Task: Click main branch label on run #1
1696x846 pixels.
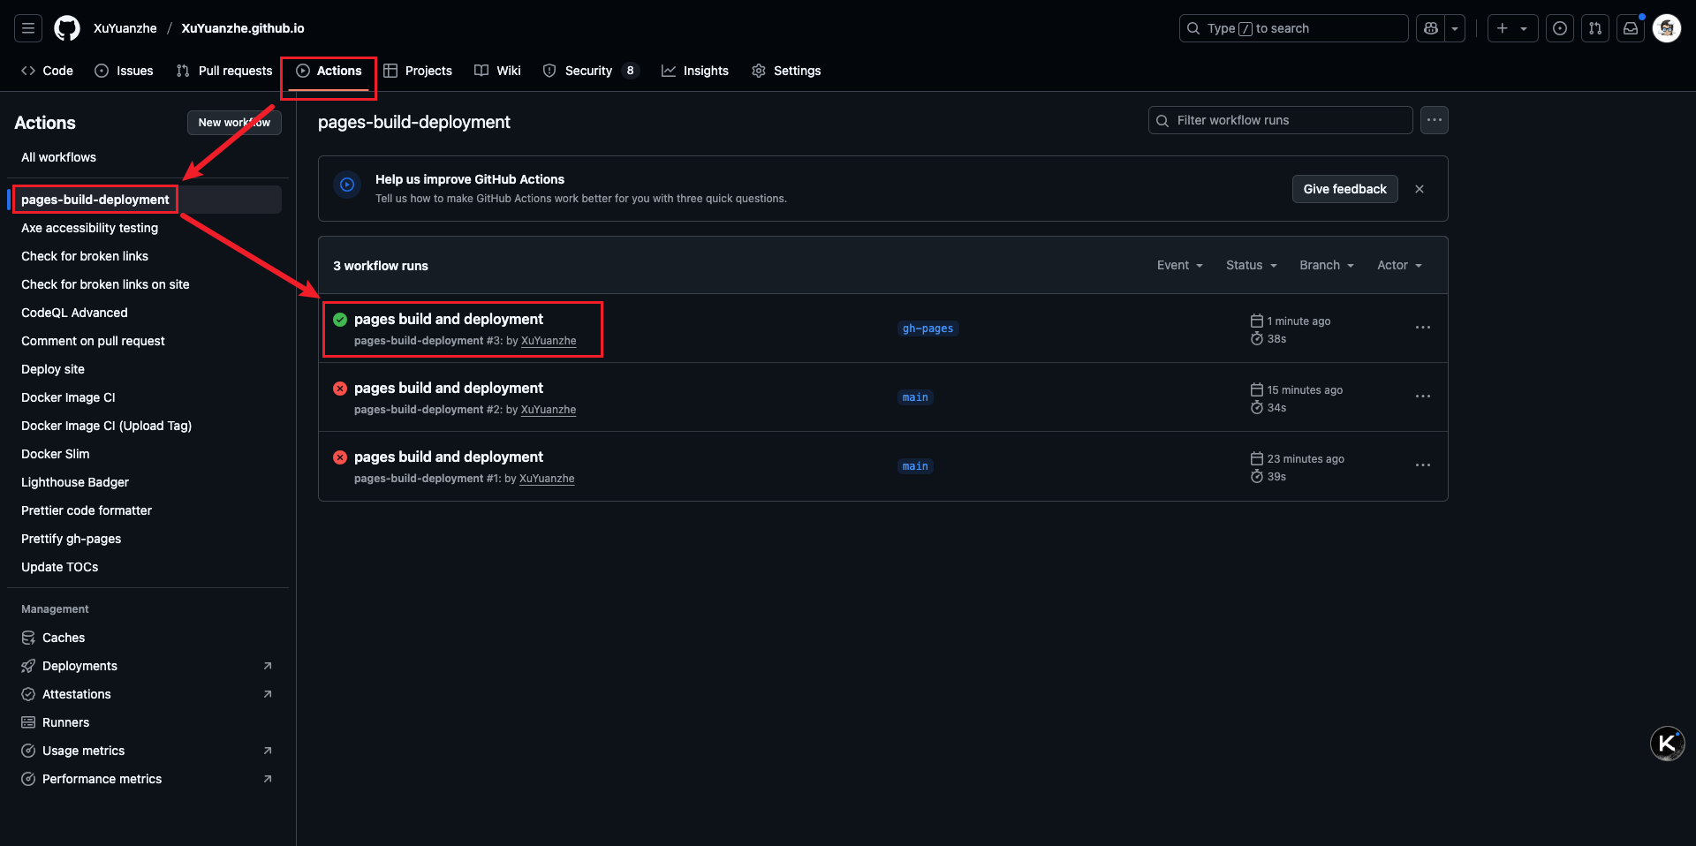Action: (x=915, y=466)
